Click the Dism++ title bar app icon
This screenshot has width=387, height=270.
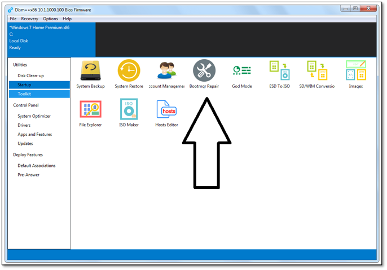[x=10, y=10]
